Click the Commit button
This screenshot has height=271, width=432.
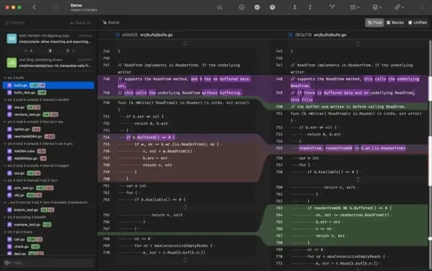coord(14,22)
